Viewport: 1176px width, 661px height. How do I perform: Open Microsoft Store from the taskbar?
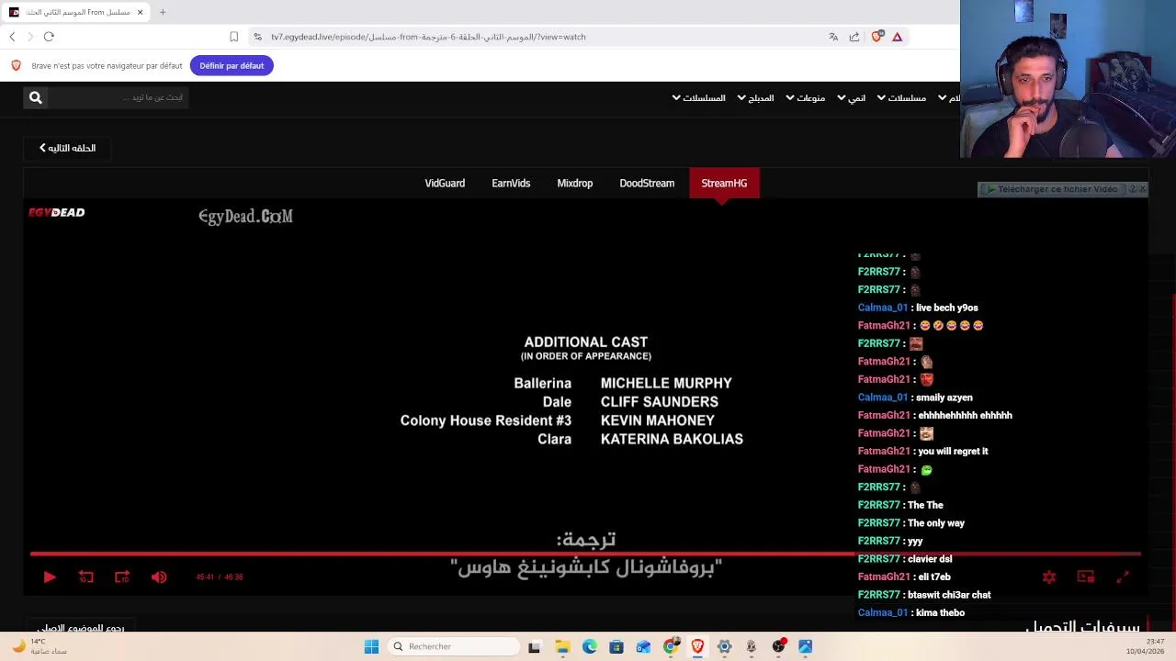click(x=616, y=646)
